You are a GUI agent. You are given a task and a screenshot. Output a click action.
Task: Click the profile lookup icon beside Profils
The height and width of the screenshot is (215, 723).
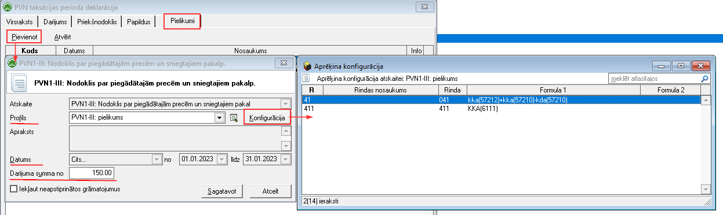tap(234, 118)
